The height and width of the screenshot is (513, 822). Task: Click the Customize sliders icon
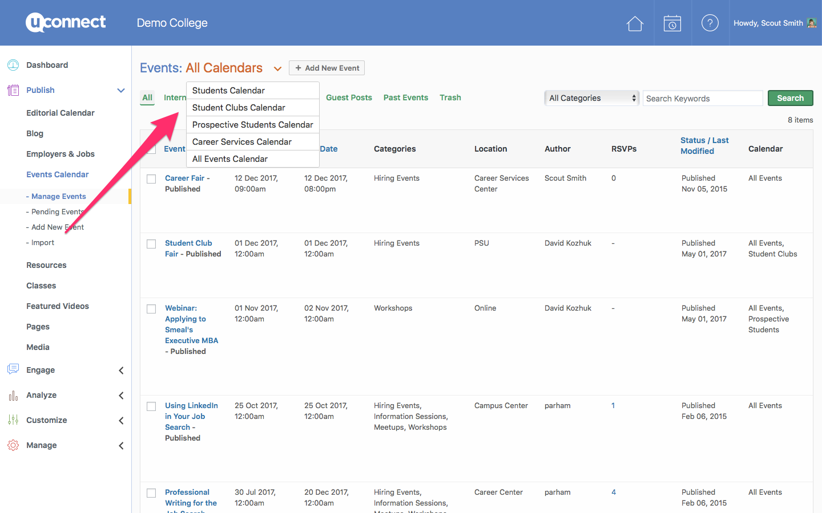(x=13, y=420)
